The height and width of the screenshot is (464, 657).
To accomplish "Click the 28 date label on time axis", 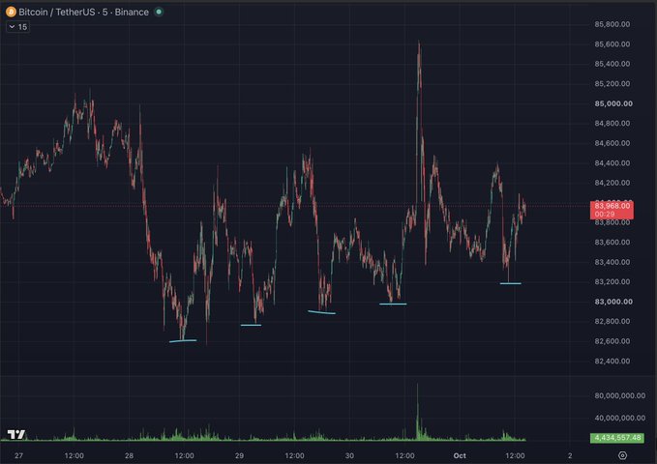I will pos(129,455).
